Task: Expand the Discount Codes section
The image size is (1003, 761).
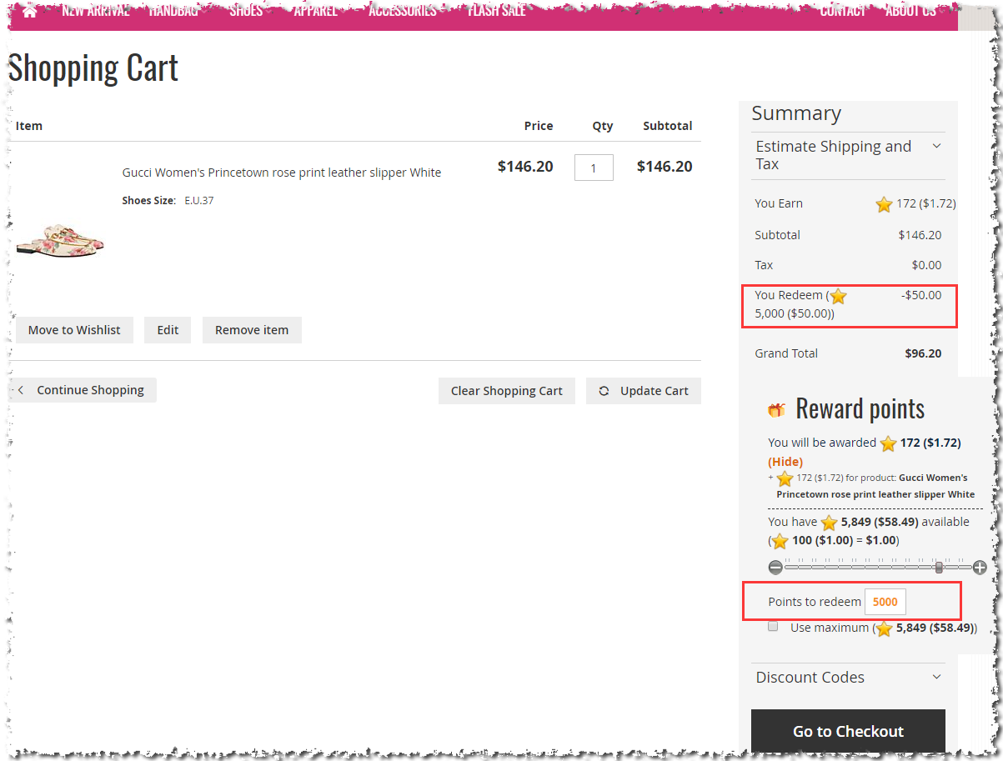Action: [848, 677]
